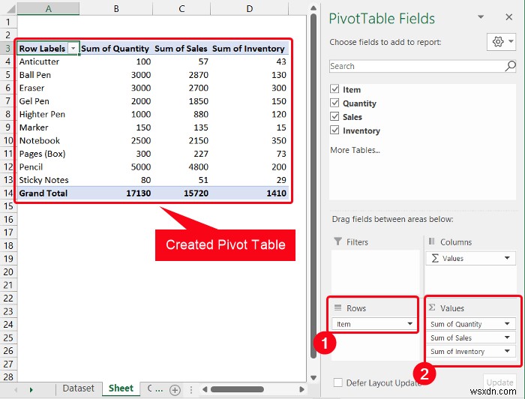525x399 pixels.
Task: Select the Ball Pen cell
Action: [48, 75]
